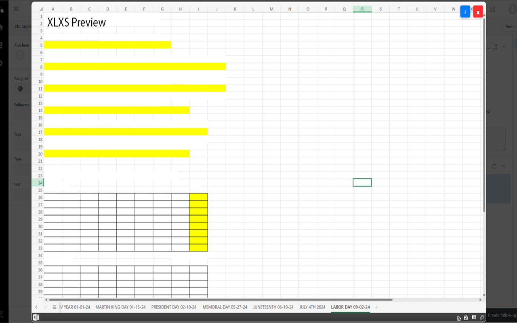Screen dimensions: 517x323
Task: Select row 33 header
Action: 38,248
